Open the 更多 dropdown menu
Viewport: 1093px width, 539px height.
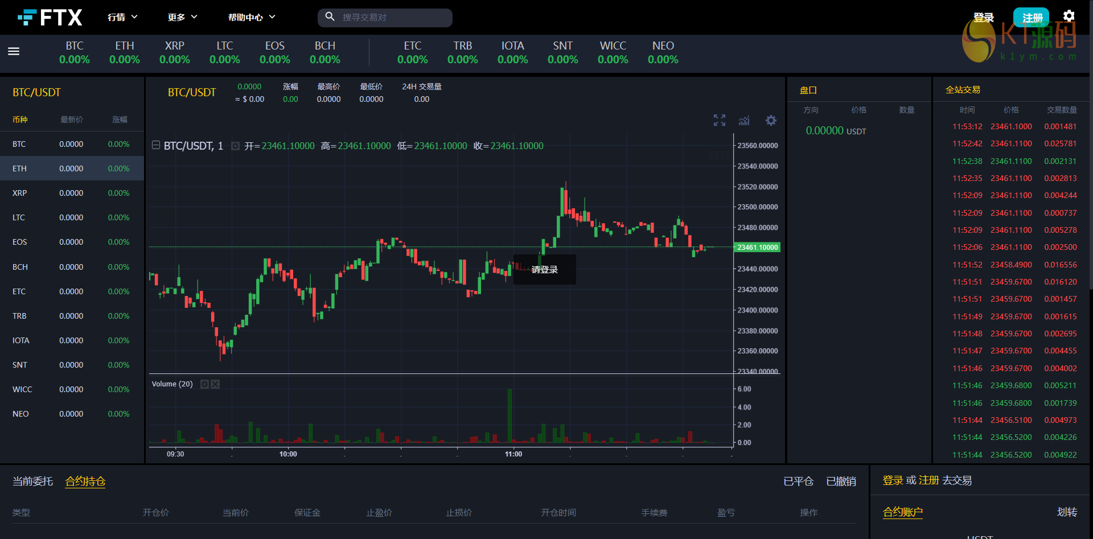(183, 17)
